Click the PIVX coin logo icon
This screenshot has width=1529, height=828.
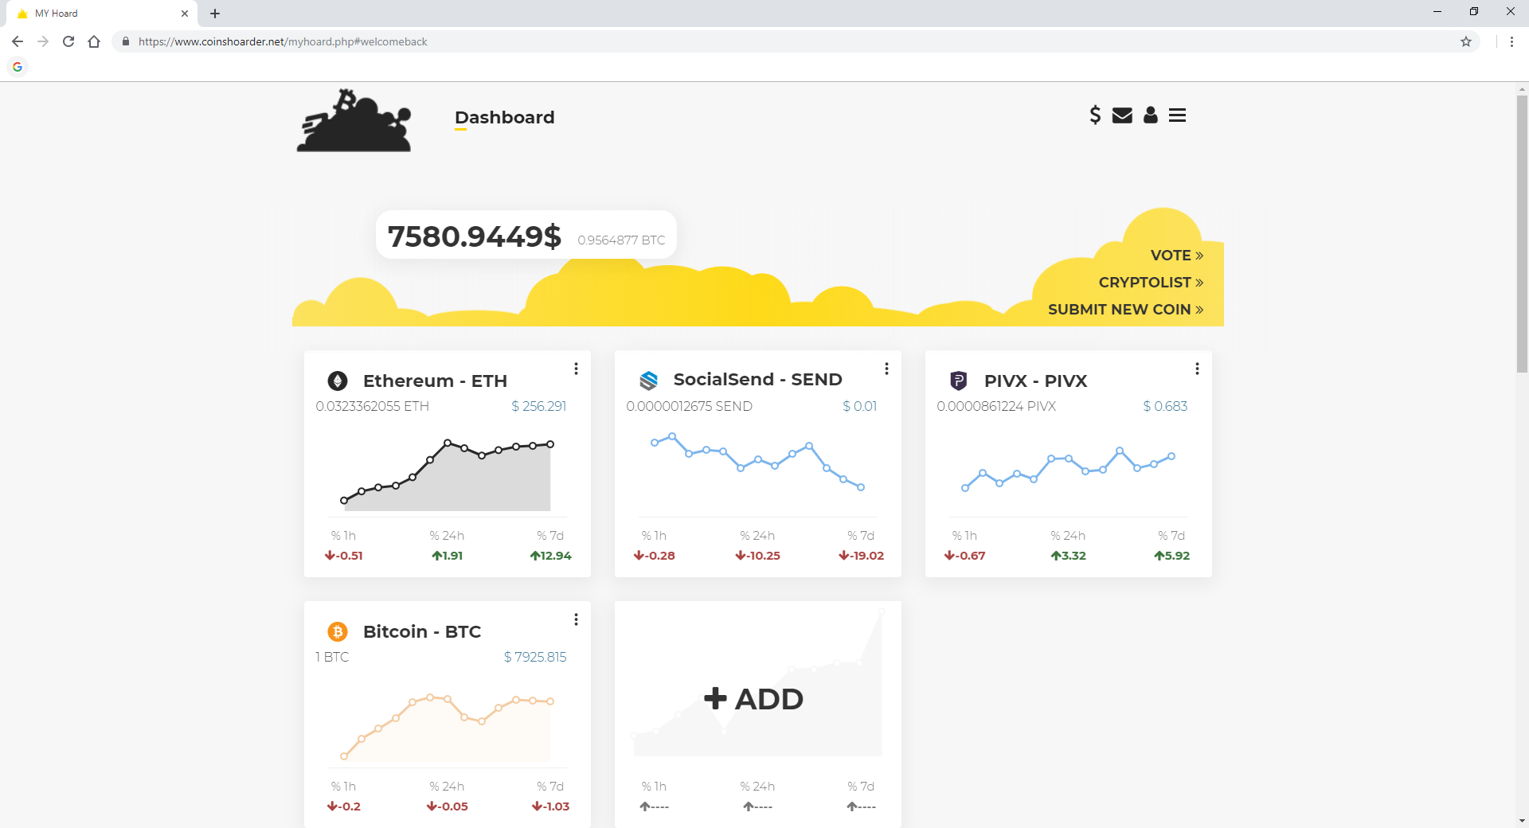tap(959, 381)
